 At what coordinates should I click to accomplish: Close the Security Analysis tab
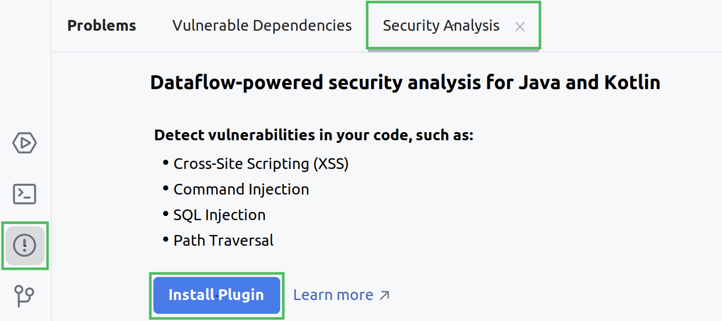[x=520, y=27]
